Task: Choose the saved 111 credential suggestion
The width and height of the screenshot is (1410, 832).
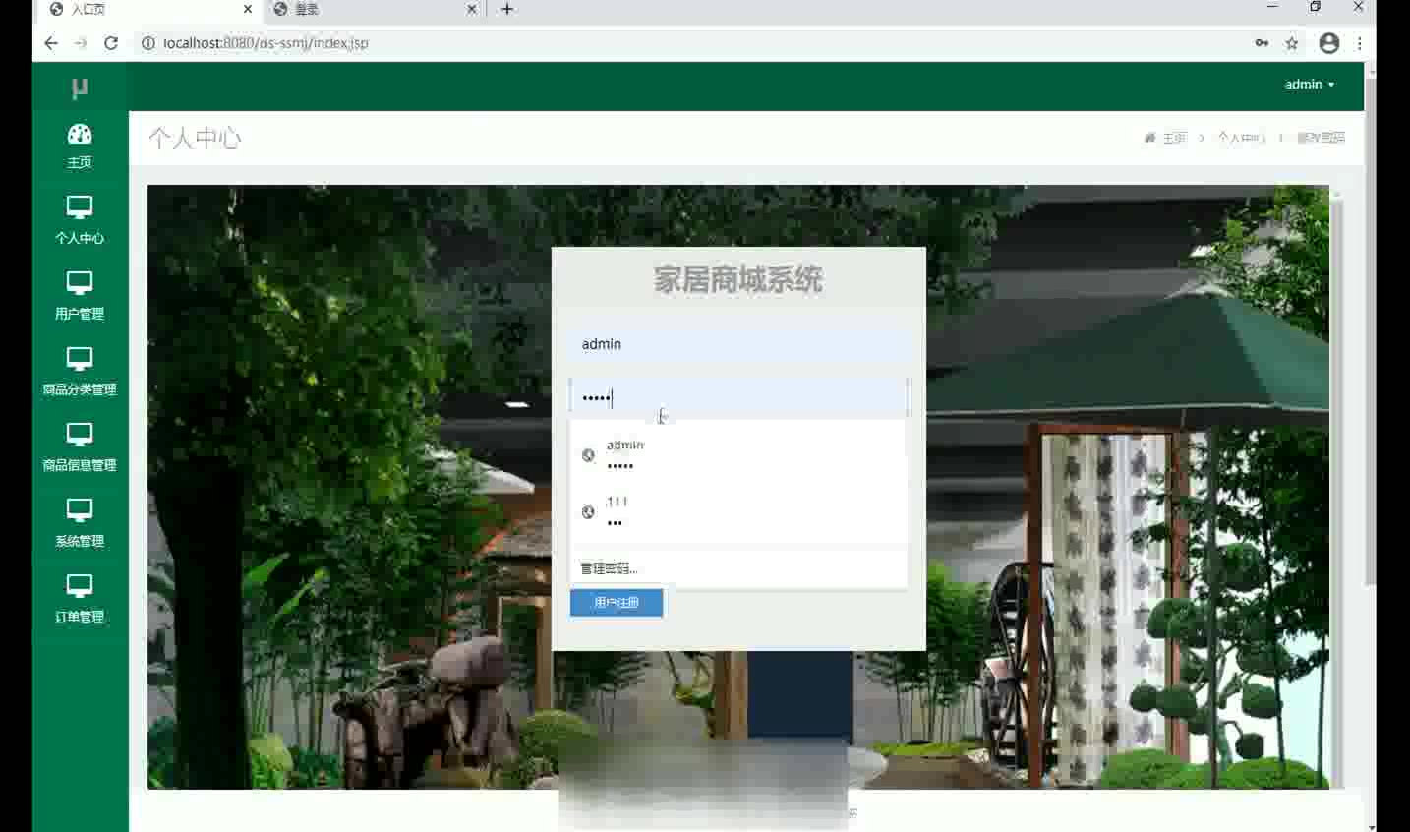Action: click(737, 511)
